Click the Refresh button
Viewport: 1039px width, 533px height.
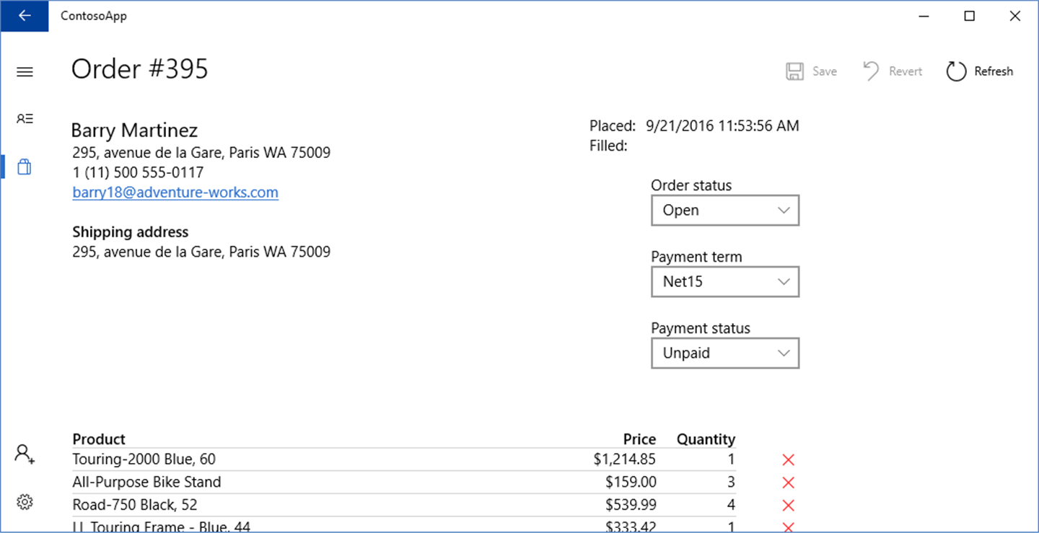[980, 71]
